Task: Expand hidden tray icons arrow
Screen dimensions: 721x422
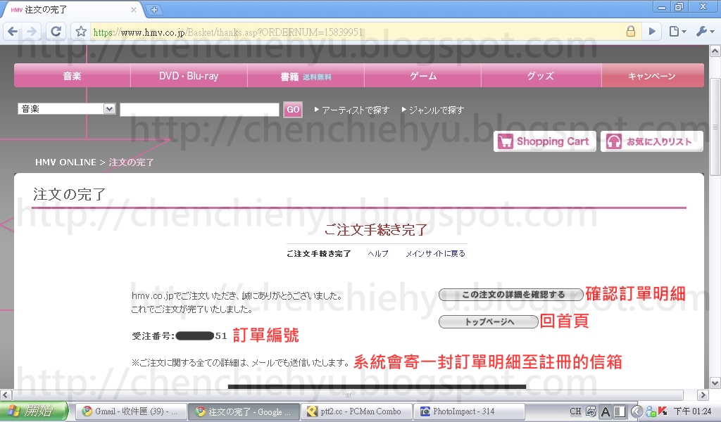Action: (x=637, y=411)
